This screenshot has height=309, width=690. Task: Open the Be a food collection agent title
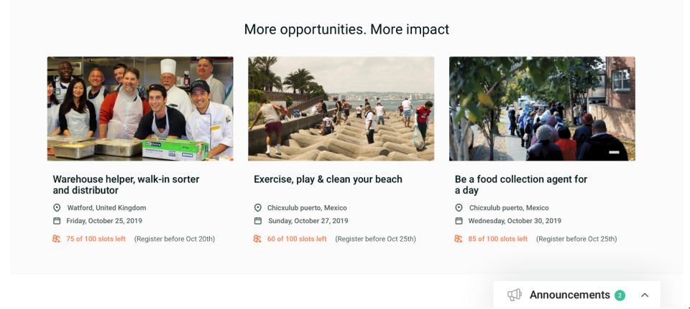[521, 185]
